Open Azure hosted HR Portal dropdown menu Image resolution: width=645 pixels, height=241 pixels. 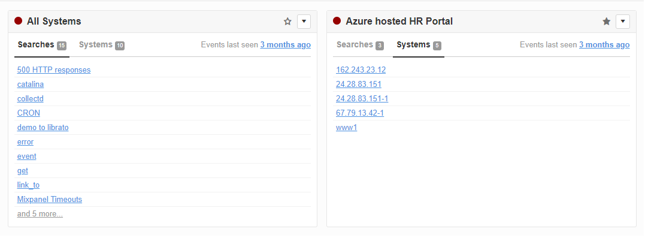[623, 22]
